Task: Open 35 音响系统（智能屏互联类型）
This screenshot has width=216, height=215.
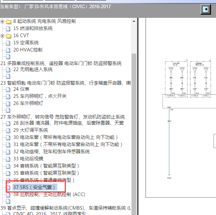Action: (x=46, y=173)
